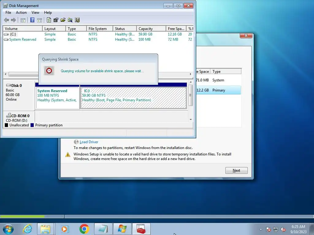Open the View menu

(35, 12)
